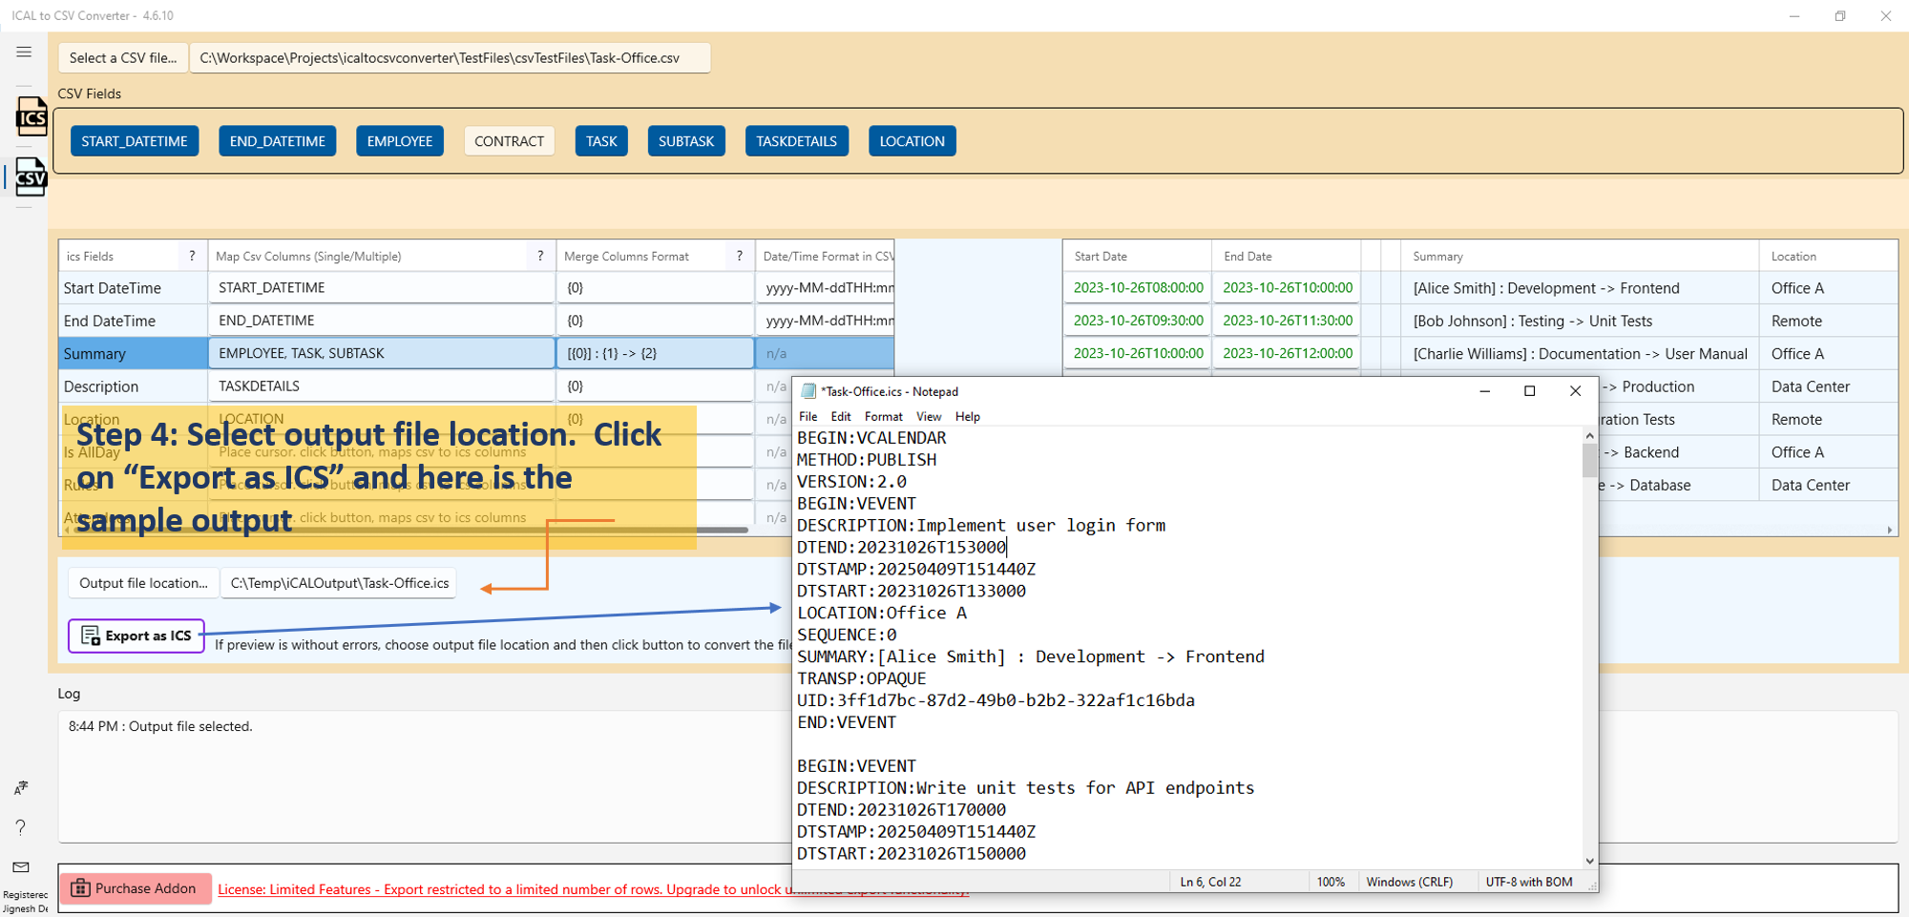This screenshot has height=917, width=1909.
Task: Show help for ics Fields column
Action: (x=192, y=256)
